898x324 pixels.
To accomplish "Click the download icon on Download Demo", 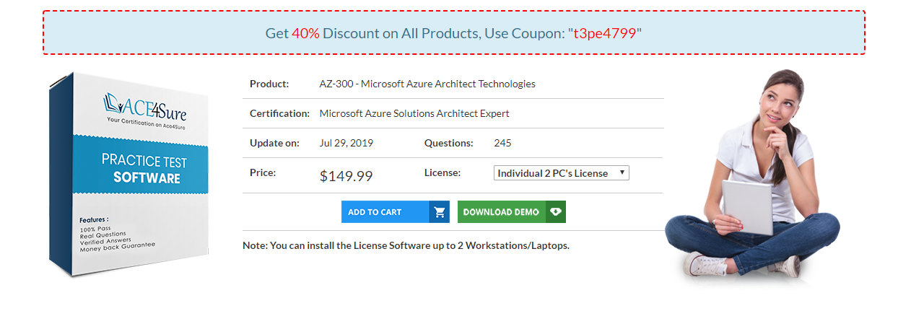I will pyautogui.click(x=555, y=212).
